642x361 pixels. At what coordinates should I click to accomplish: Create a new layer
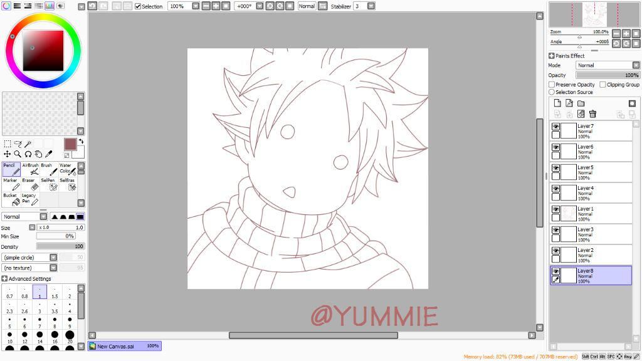pyautogui.click(x=557, y=103)
